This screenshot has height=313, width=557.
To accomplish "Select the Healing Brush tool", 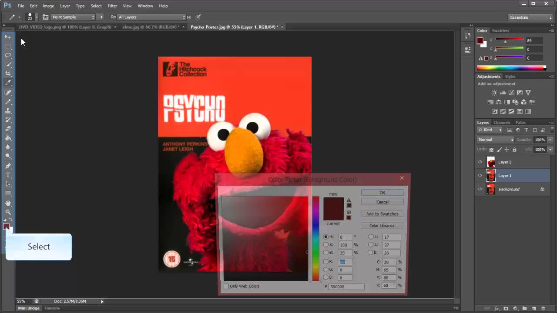I will tap(8, 93).
